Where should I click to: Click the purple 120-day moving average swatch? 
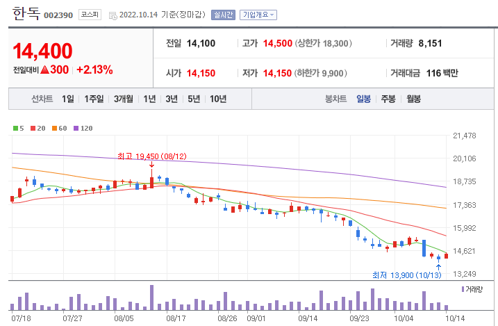tap(76, 129)
